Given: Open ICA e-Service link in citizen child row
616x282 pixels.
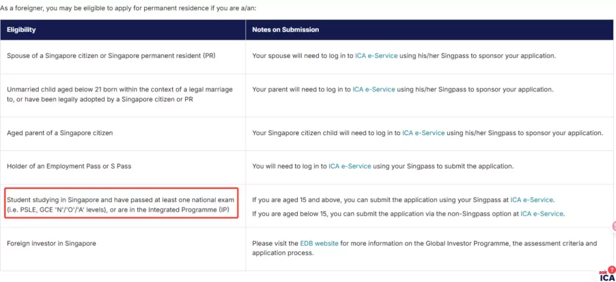Looking at the screenshot, I should tap(423, 133).
